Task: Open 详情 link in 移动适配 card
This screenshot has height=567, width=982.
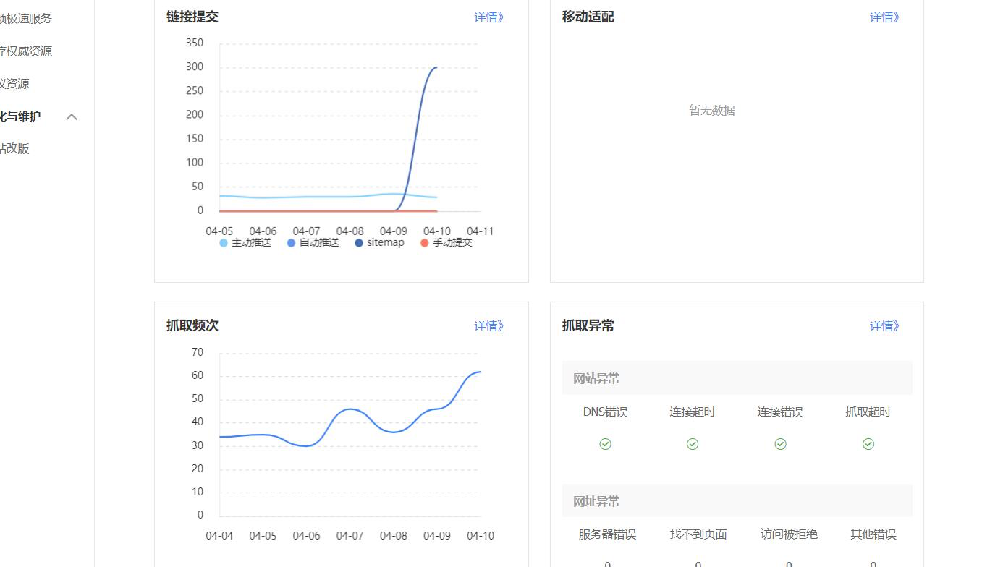Action: click(x=884, y=17)
